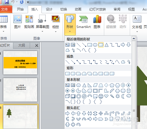
Task: Switch to the 审阅 ribbon tab
Action: point(117,9)
